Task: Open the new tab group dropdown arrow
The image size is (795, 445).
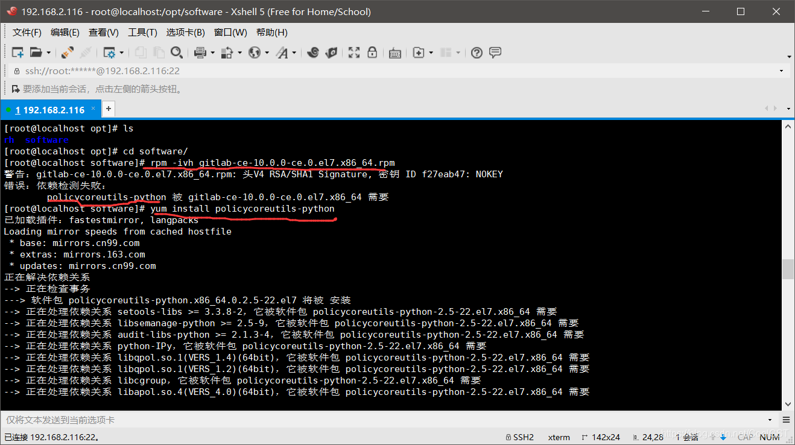Action: tap(431, 53)
